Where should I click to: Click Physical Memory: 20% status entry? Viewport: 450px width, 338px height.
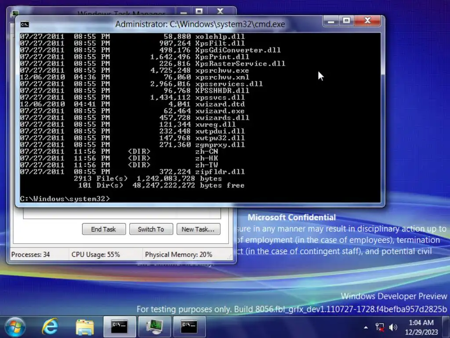coord(178,255)
